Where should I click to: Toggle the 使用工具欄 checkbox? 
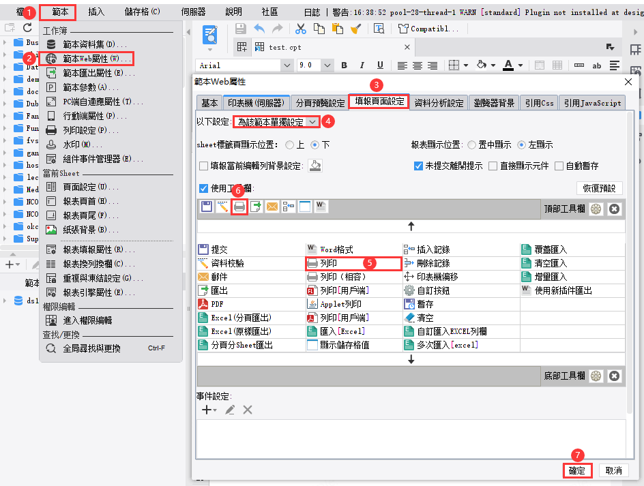click(x=203, y=189)
